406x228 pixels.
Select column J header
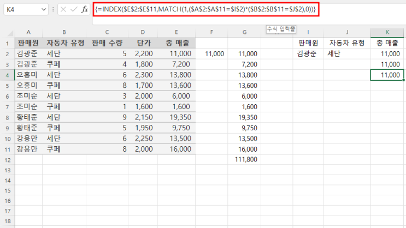coord(347,32)
